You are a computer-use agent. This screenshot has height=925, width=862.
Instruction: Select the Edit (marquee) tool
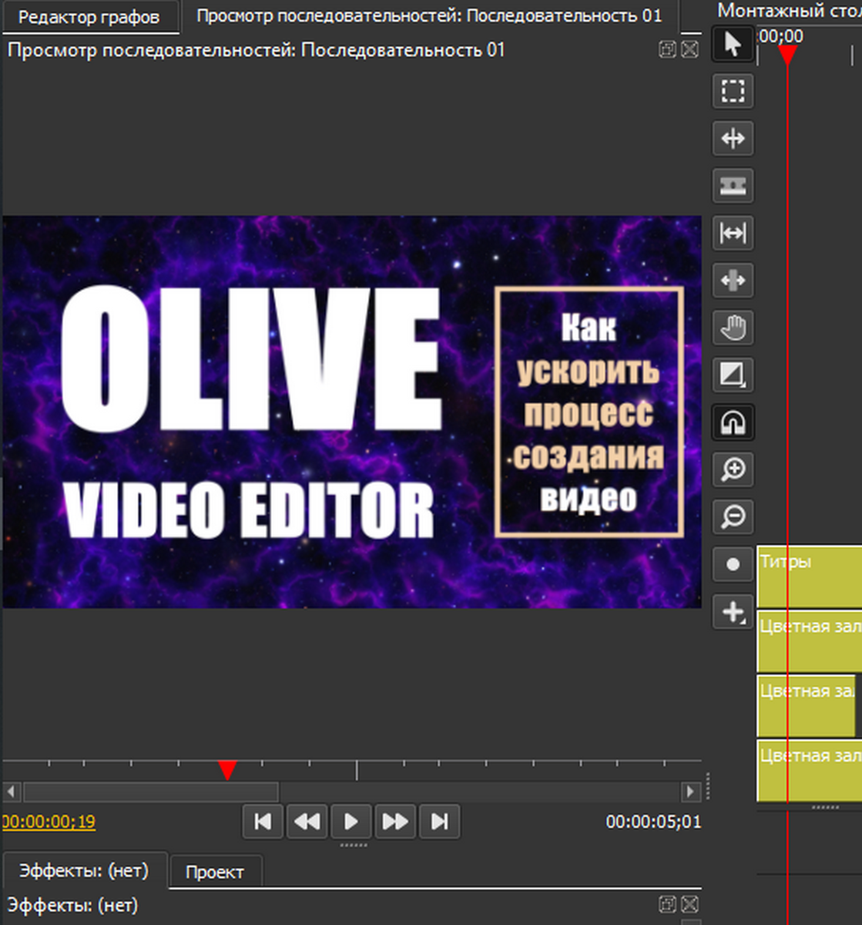coord(733,91)
